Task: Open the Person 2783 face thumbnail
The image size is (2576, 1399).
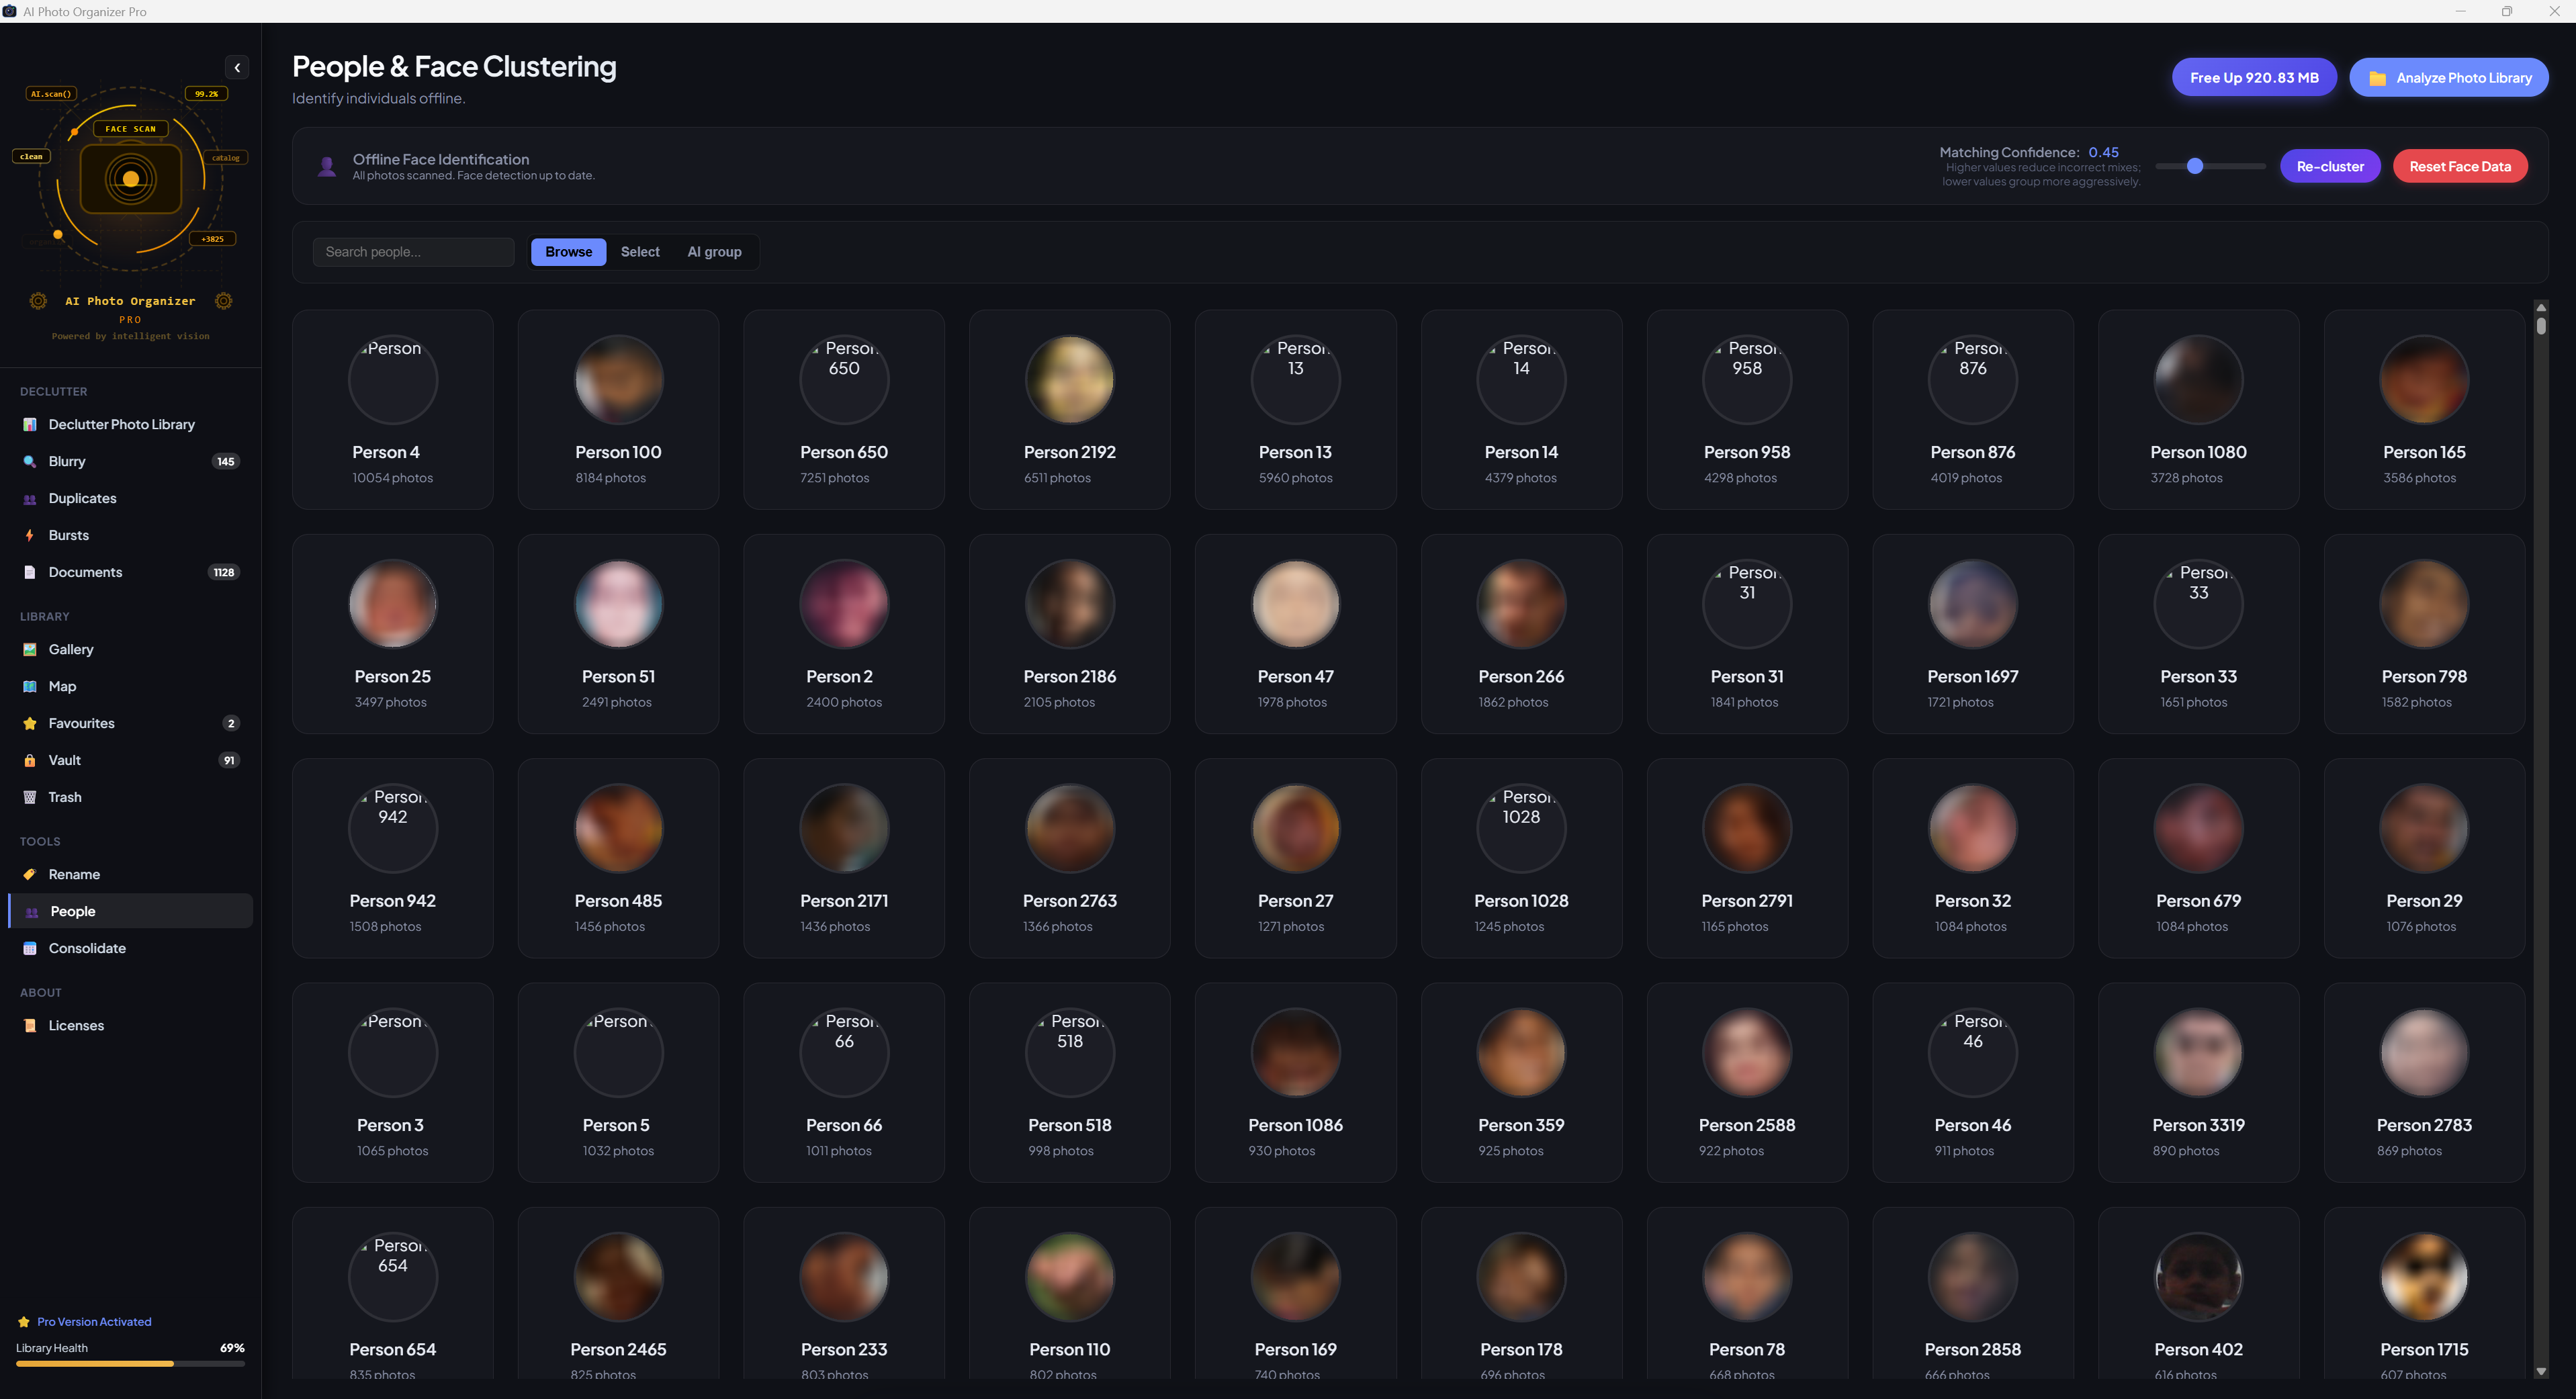Action: (2424, 1053)
